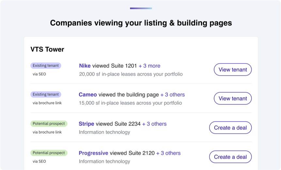The width and height of the screenshot is (281, 170).
Task: Click Create a deal for Progressive
Action: (230, 157)
